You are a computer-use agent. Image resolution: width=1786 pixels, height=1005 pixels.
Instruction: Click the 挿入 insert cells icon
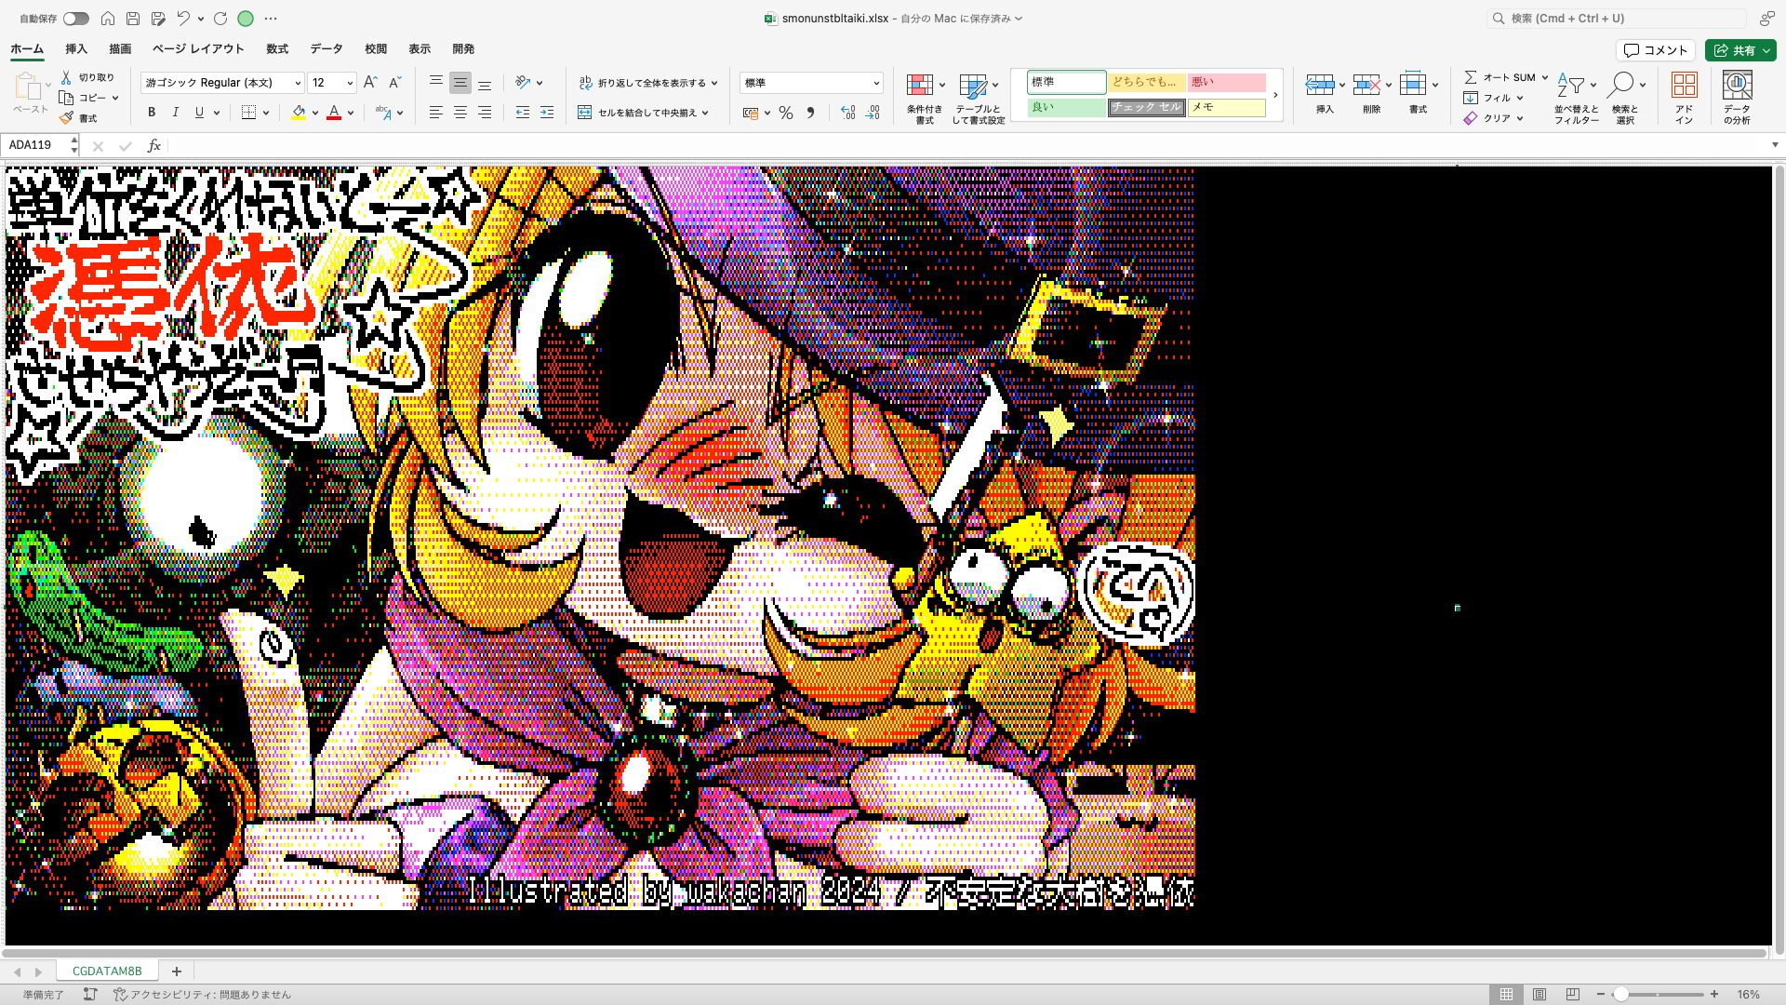tap(1319, 85)
